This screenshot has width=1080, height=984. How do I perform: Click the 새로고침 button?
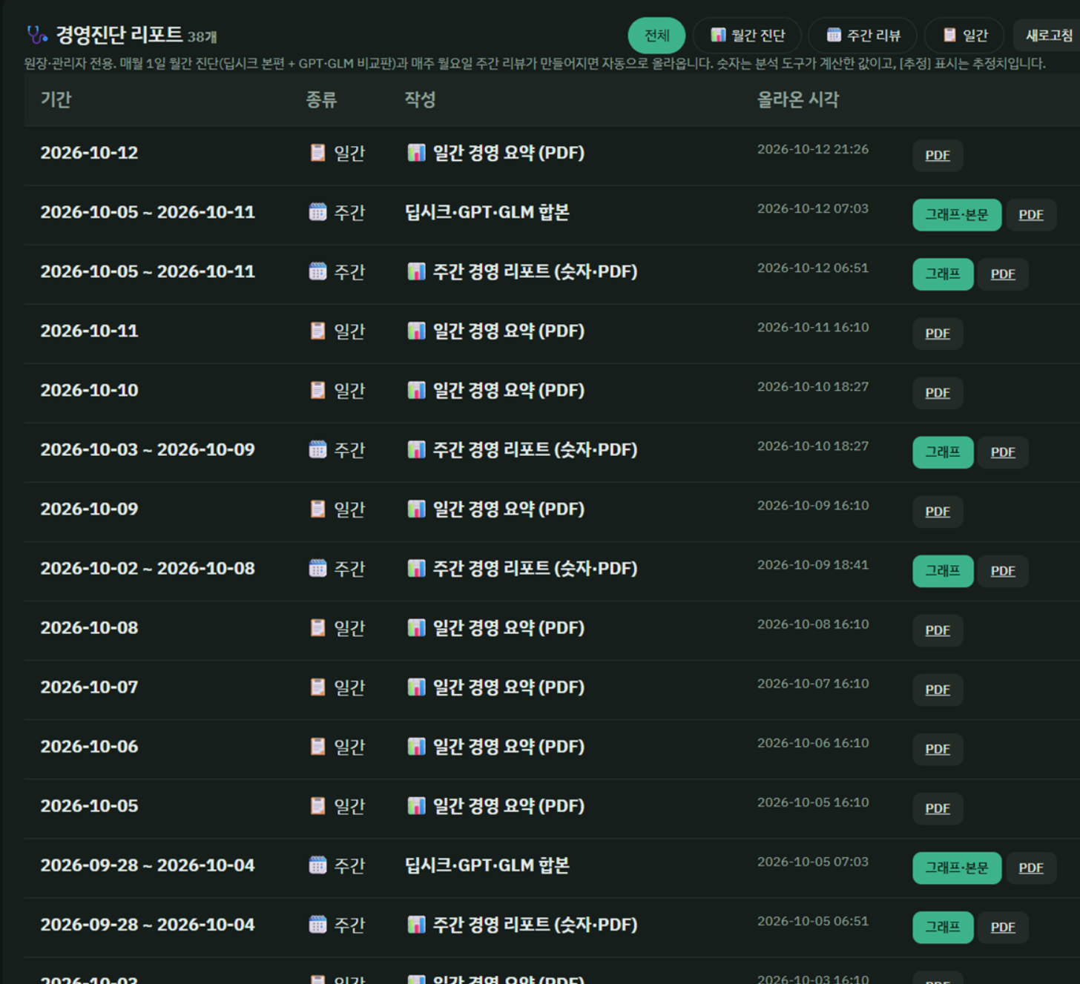pos(1048,35)
